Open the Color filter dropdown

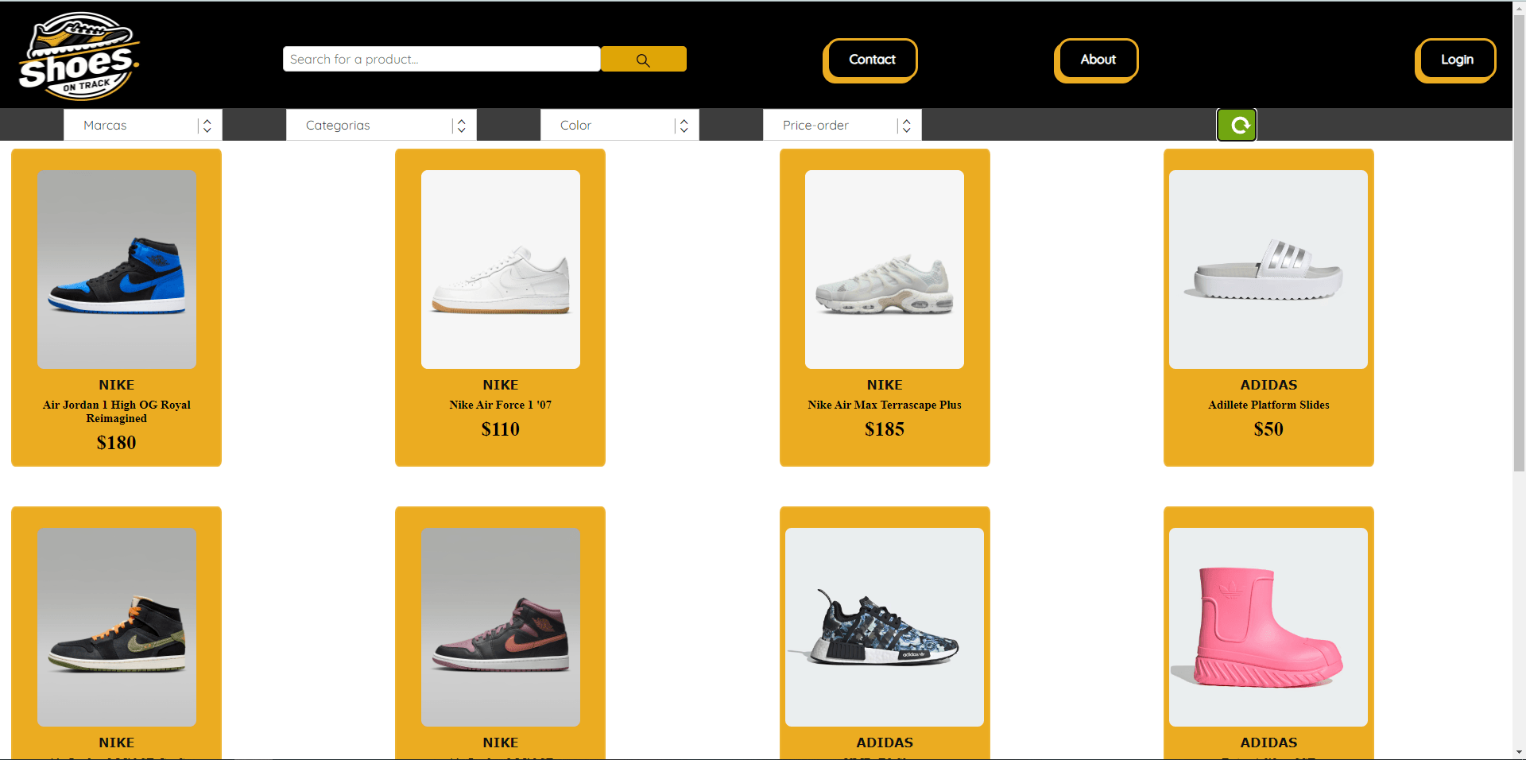[x=620, y=126]
